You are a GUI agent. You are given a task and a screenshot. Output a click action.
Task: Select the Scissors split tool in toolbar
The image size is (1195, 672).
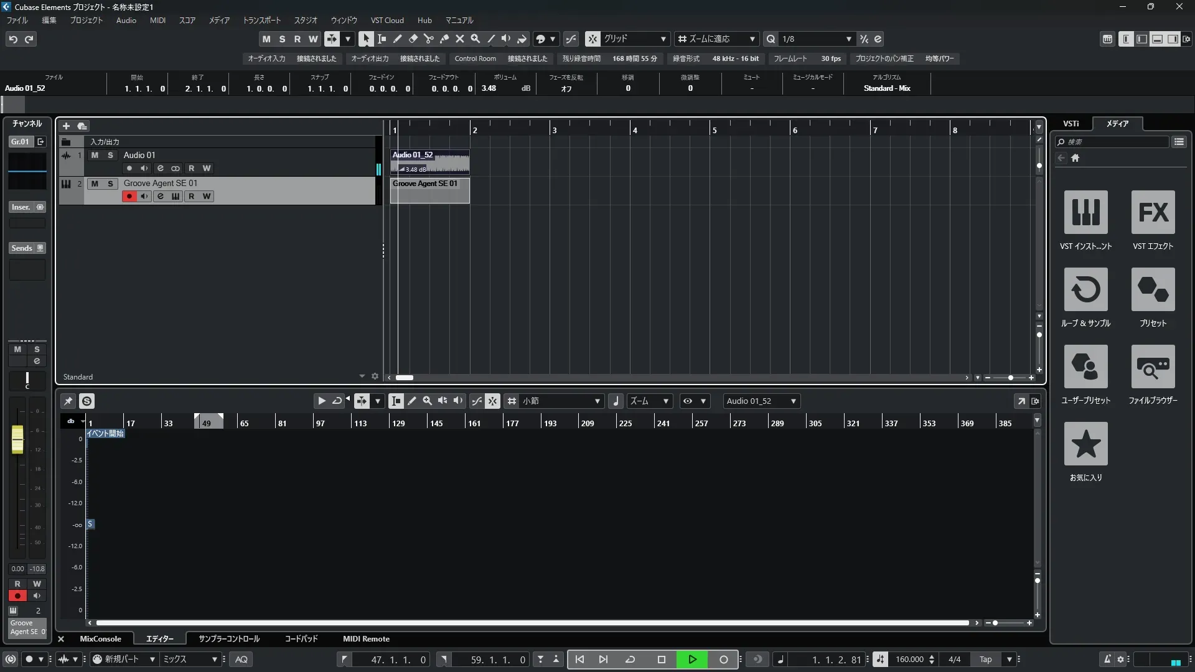[428, 39]
